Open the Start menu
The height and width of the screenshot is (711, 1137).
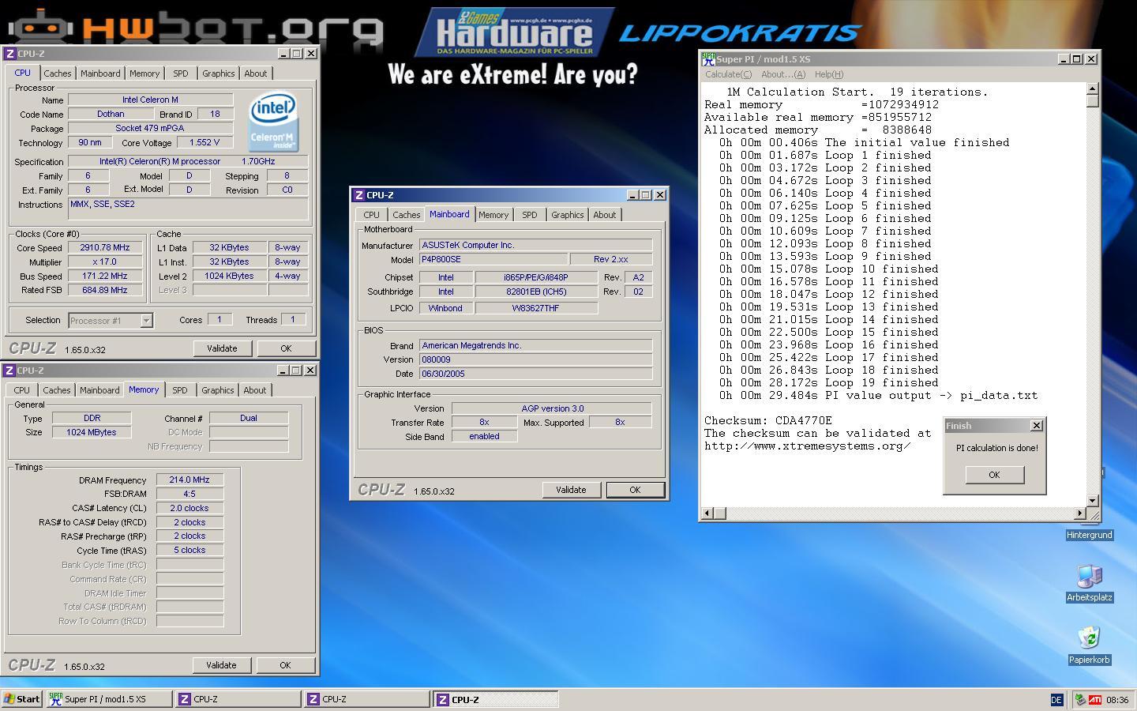[x=22, y=698]
